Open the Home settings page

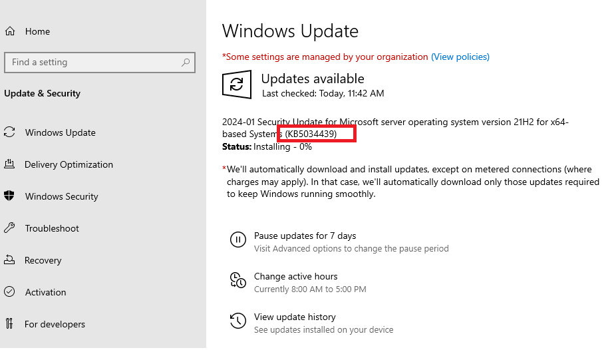(x=38, y=31)
